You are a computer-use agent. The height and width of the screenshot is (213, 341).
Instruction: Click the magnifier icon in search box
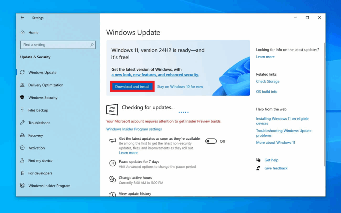pos(92,45)
